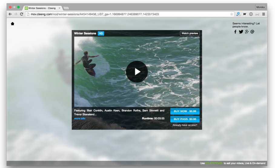Click the circled info extension icon
This screenshot has height=168, width=275.
[251, 14]
